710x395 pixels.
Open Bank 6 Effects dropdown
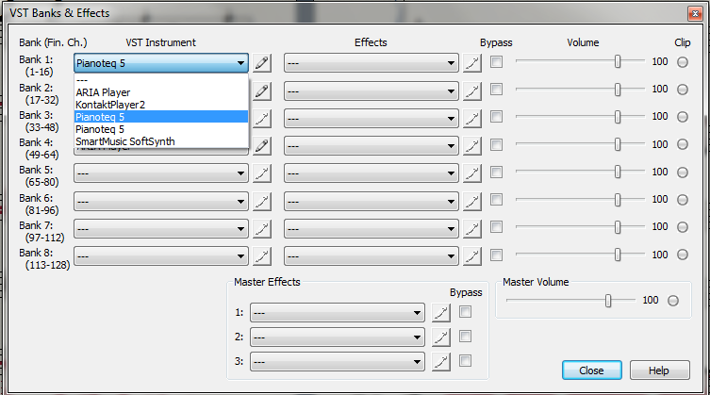click(x=372, y=202)
